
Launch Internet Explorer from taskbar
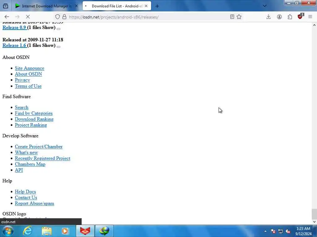coord(28,231)
